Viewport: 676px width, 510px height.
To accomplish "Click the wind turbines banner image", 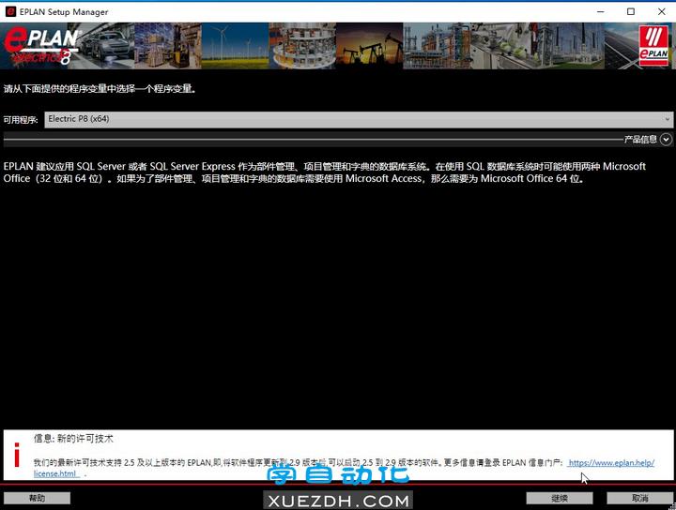I will [x=235, y=46].
